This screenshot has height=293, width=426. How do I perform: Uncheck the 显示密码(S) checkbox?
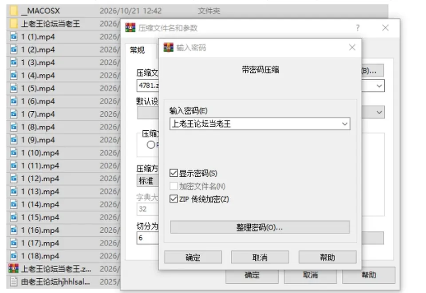tap(174, 173)
